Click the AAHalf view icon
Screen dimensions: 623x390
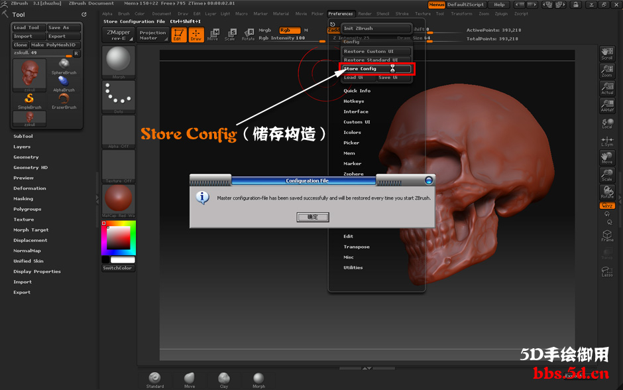[x=607, y=105]
